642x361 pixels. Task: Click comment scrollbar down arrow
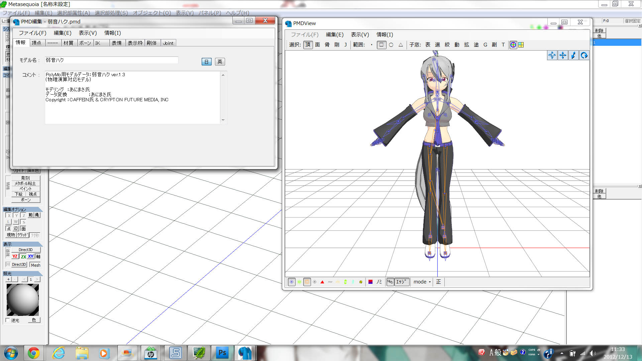(x=223, y=120)
